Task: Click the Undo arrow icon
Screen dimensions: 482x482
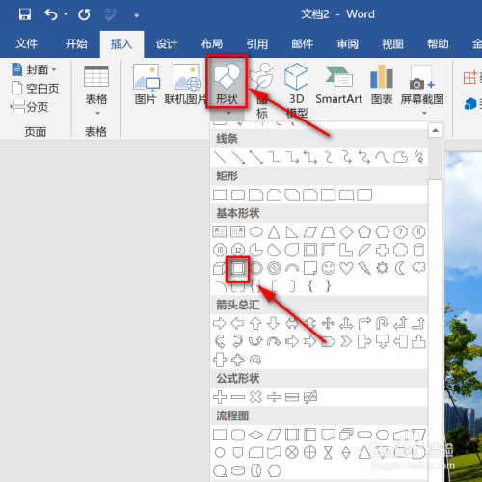Action: 51,14
